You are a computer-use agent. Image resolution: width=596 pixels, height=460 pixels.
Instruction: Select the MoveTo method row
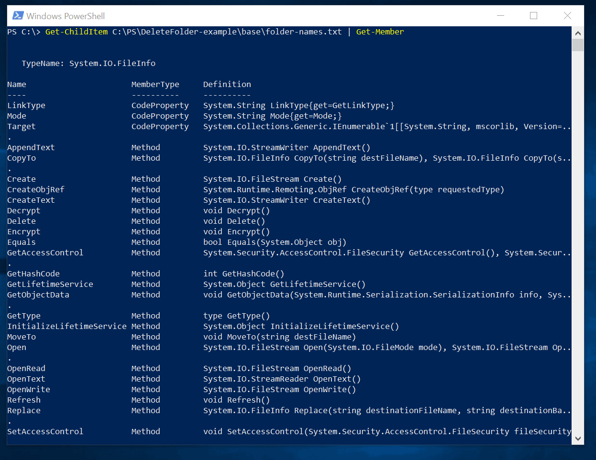(22, 337)
